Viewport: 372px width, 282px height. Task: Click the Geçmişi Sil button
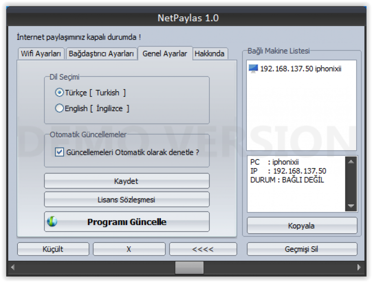[x=302, y=249]
